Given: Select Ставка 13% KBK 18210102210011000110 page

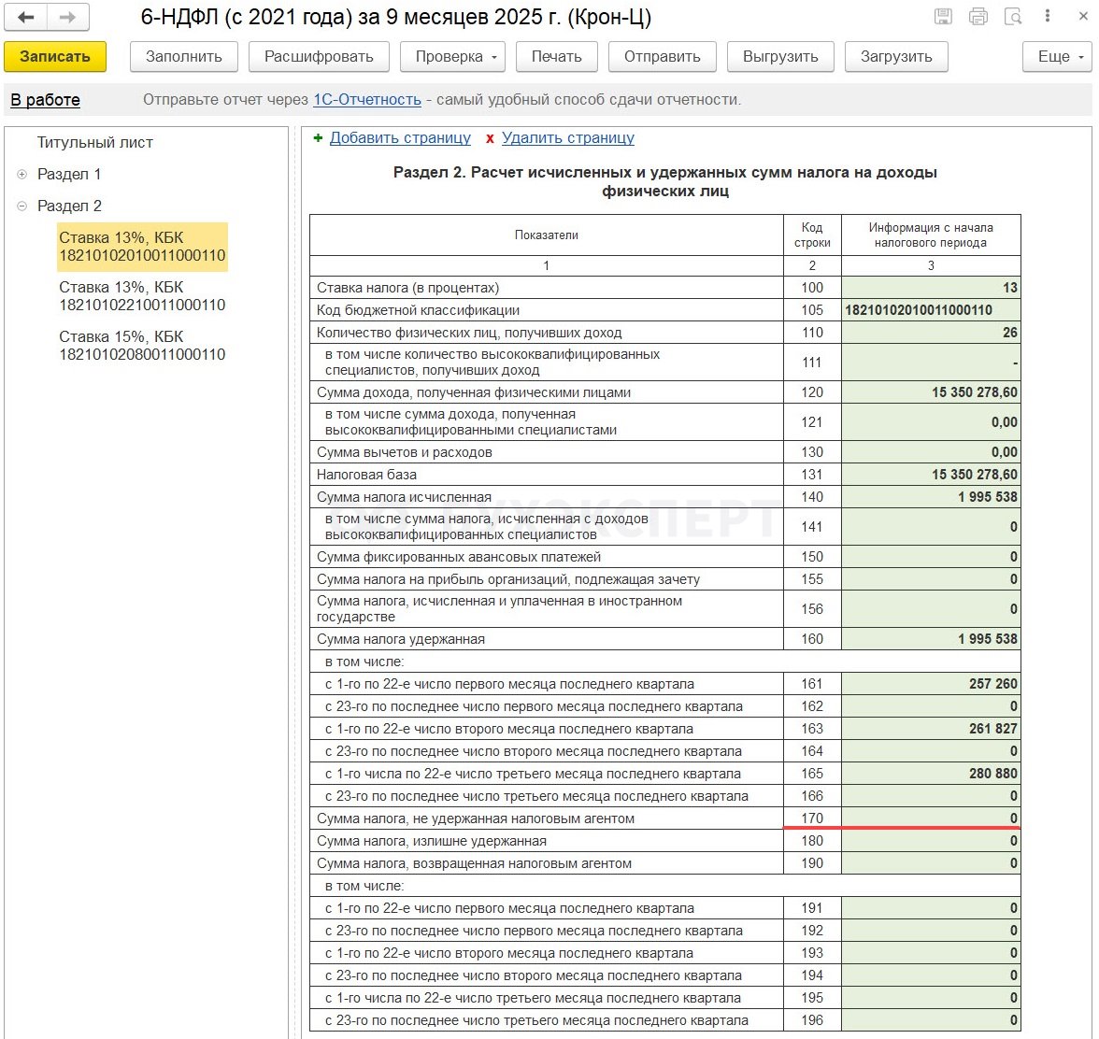Looking at the screenshot, I should (x=142, y=296).
